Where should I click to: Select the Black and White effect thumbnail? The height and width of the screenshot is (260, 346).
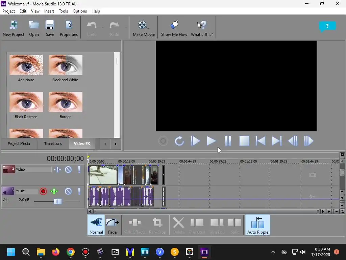coord(66,65)
